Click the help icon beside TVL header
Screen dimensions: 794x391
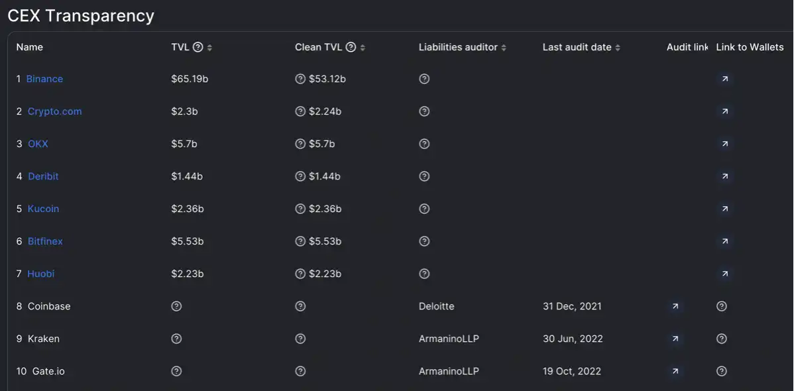[198, 47]
